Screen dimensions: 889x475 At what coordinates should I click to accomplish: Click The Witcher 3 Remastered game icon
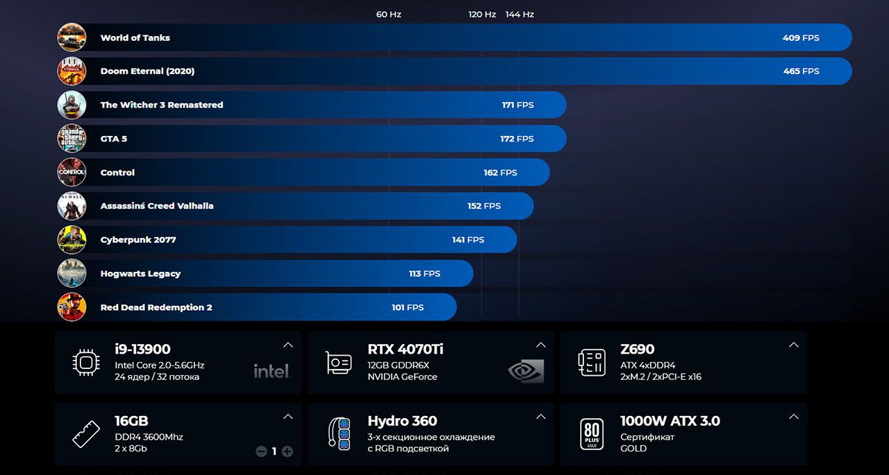click(72, 105)
